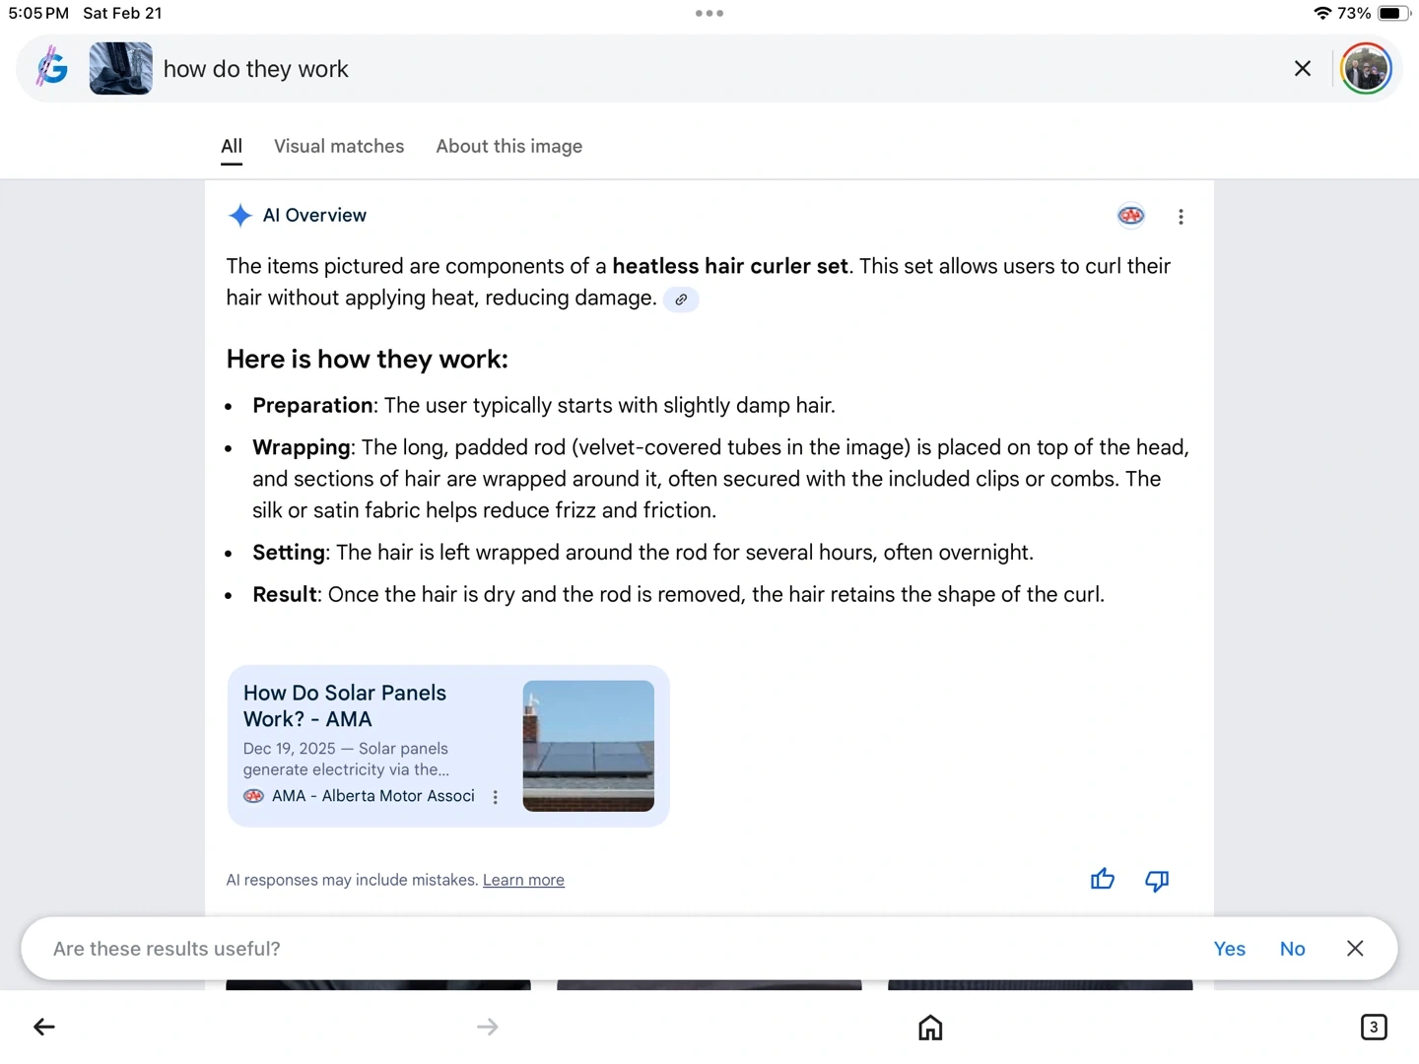Give the AI Overview a thumbs up
The height and width of the screenshot is (1064, 1419).
coord(1102,880)
